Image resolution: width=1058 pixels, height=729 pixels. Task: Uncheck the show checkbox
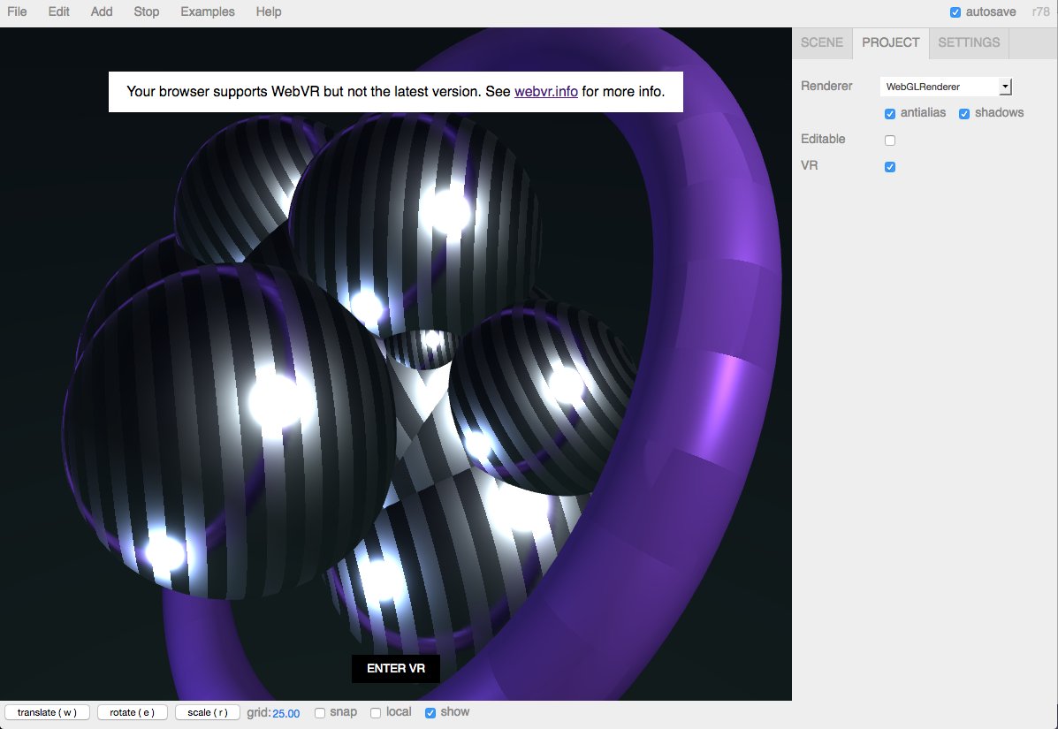430,713
